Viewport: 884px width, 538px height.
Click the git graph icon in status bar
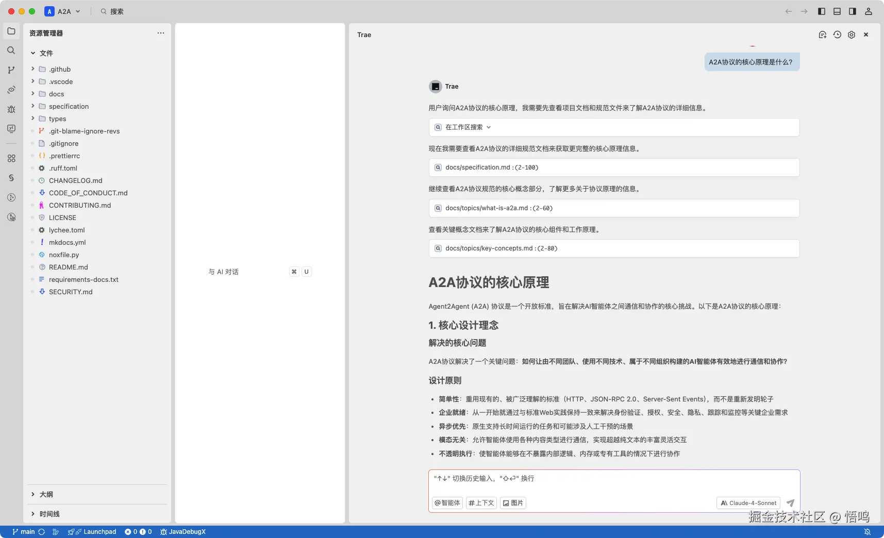pos(56,532)
